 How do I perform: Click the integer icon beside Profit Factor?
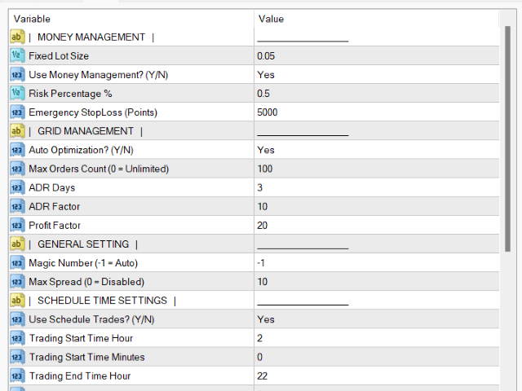pyautogui.click(x=17, y=225)
